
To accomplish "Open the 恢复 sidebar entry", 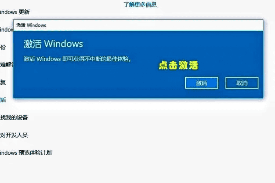I will [3, 82].
